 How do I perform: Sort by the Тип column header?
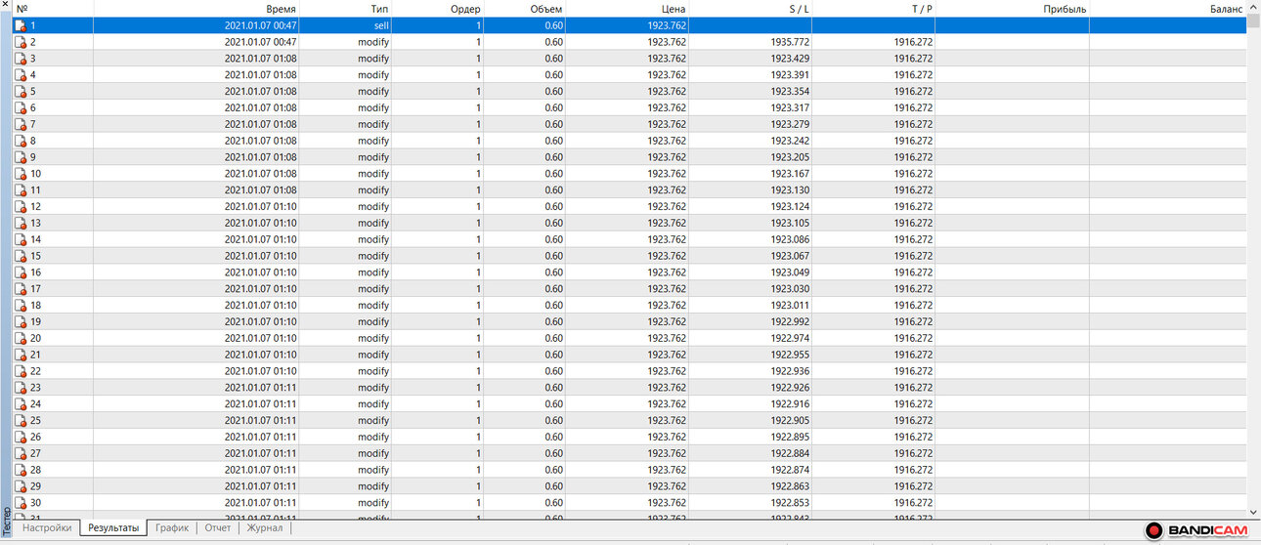[x=346, y=9]
